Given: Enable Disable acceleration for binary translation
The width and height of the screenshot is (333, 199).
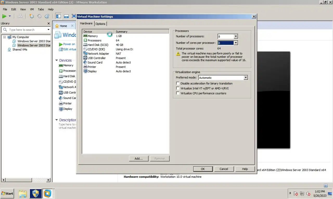Looking at the screenshot, I should pos(178,83).
